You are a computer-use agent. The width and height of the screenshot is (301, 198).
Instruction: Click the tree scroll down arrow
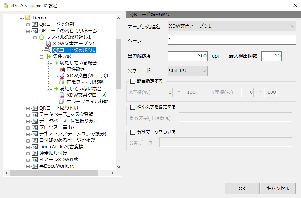tap(118, 167)
